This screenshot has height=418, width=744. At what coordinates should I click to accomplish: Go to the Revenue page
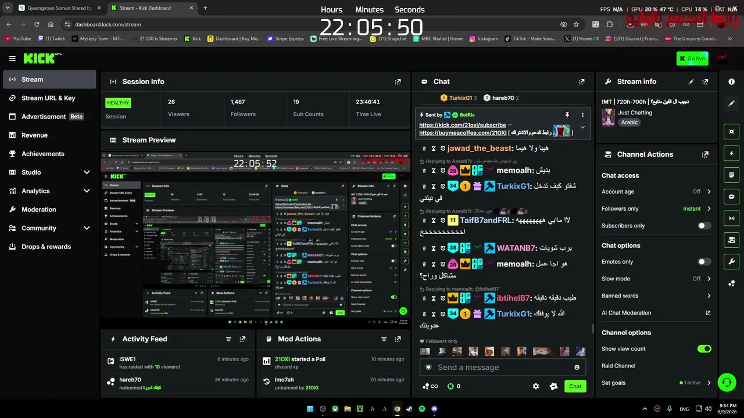coord(49,135)
